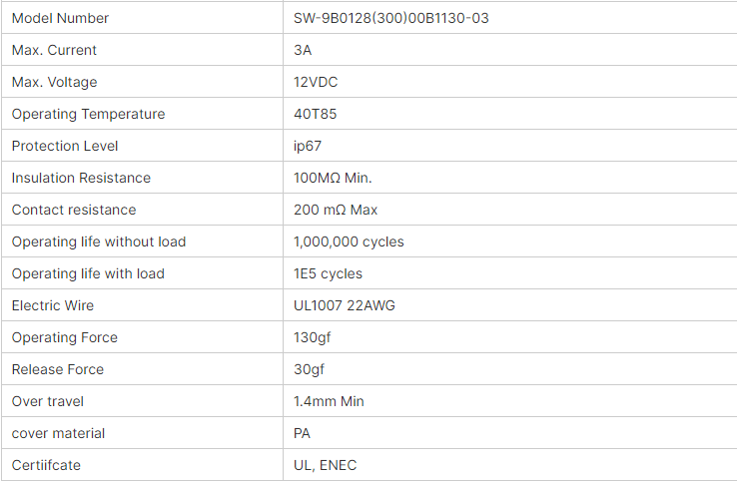Image resolution: width=740 pixels, height=482 pixels.
Task: Select the Operating life without load label
Action: 99,241
